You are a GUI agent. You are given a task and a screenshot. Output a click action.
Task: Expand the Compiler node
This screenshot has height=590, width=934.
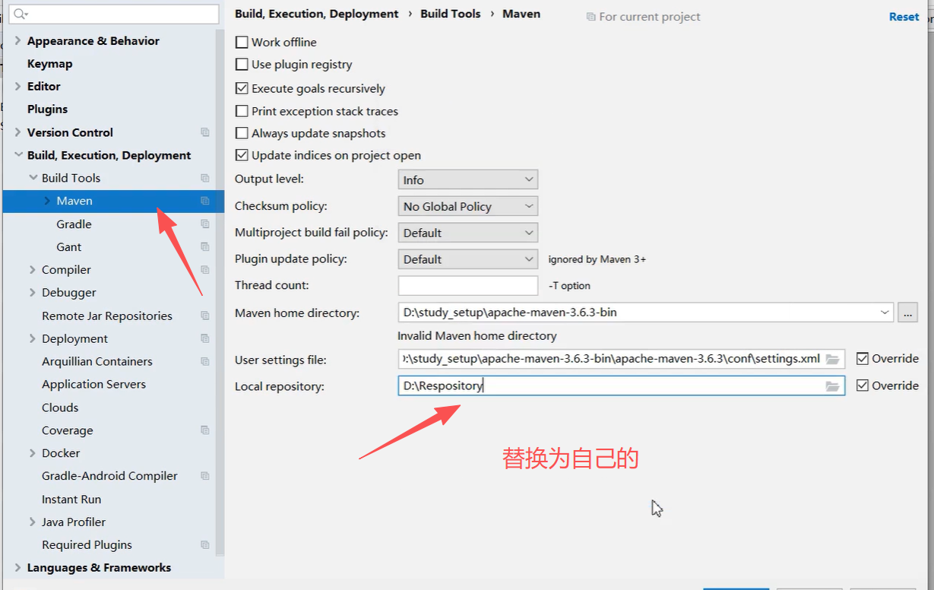point(33,270)
